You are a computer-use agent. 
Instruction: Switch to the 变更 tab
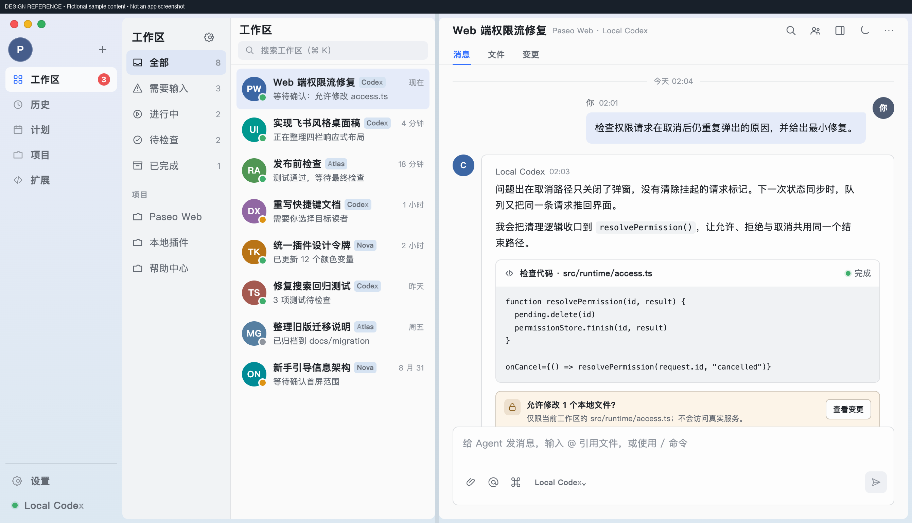coord(530,55)
